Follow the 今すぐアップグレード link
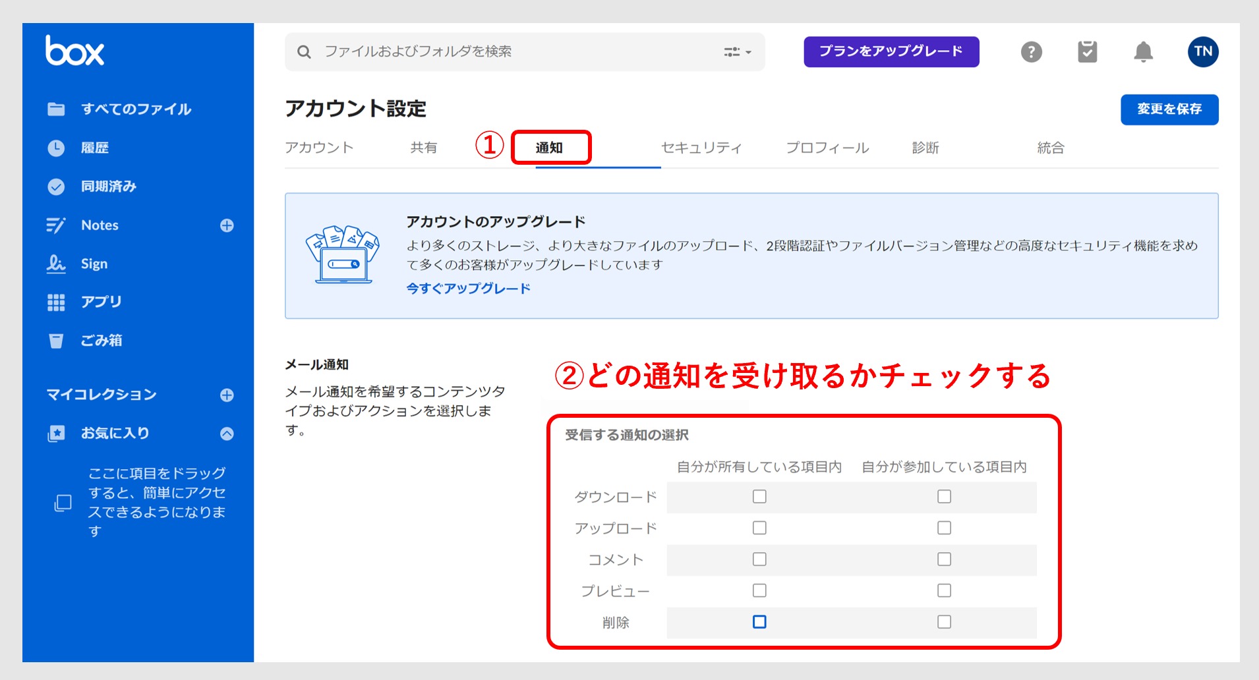 pos(468,289)
